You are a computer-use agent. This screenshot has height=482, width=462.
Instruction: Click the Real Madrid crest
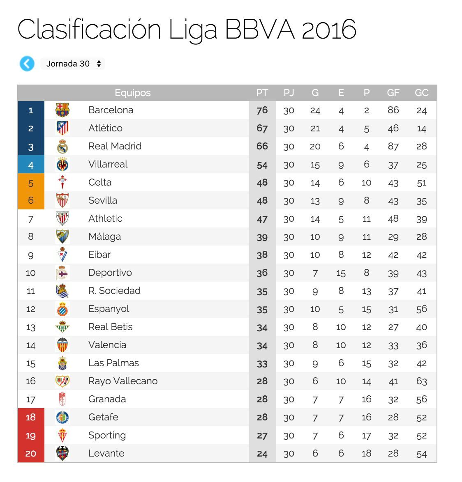coord(62,146)
